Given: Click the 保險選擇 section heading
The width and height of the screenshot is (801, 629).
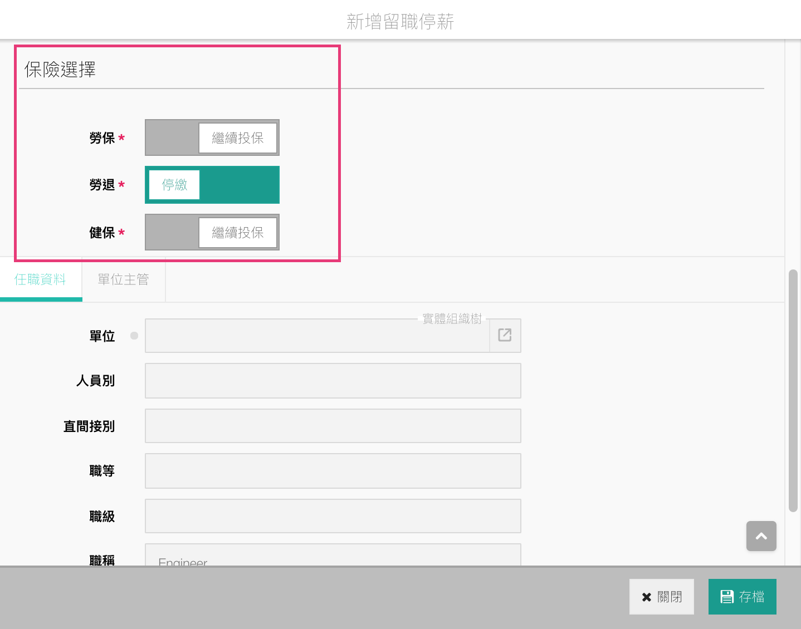Looking at the screenshot, I should [x=60, y=70].
